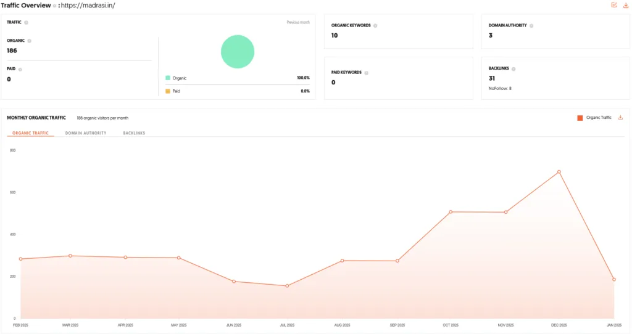Click the NOV 2025 data point on chart

[x=506, y=213]
